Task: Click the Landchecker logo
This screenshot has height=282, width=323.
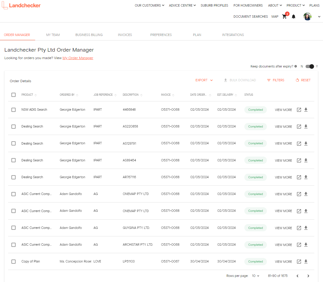Action: click(21, 5)
